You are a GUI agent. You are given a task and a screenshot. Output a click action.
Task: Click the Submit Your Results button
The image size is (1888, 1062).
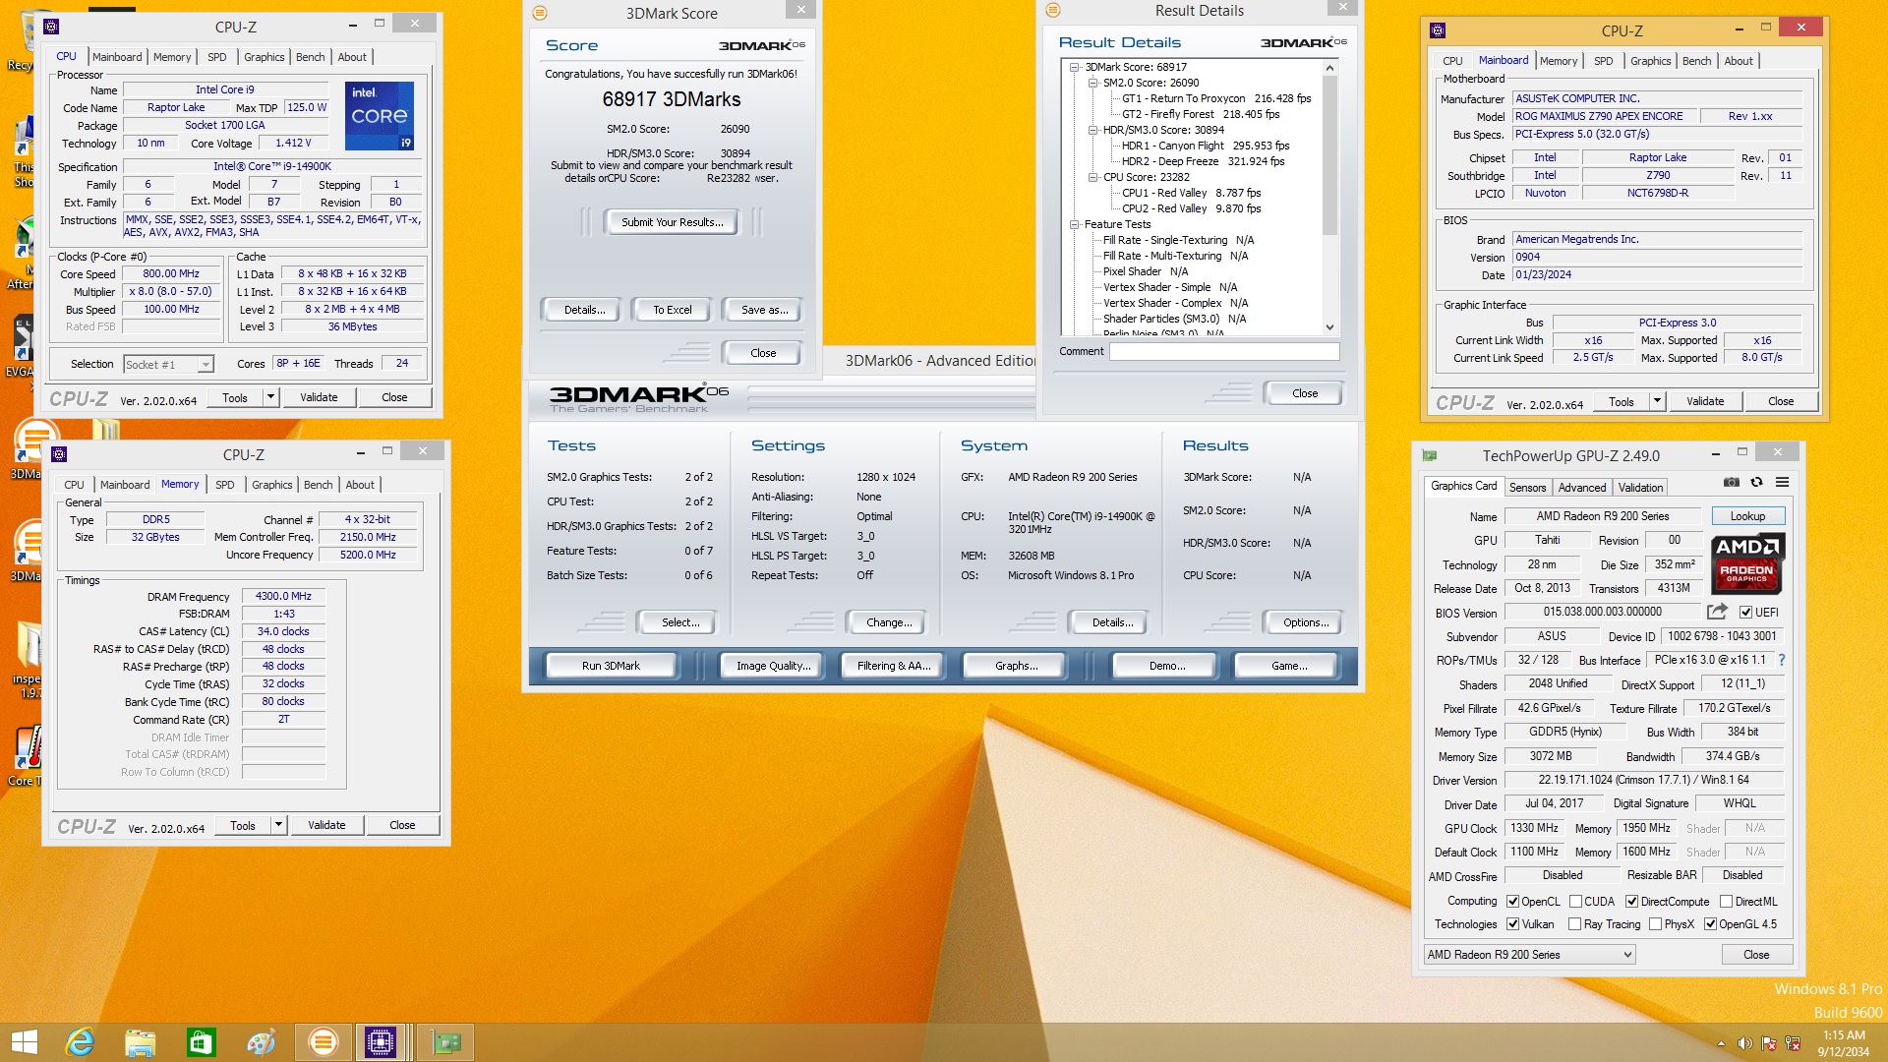pos(672,222)
